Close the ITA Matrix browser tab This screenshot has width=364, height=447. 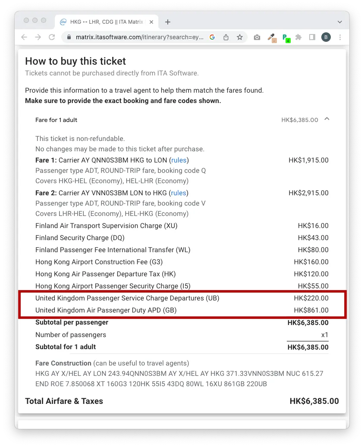[151, 22]
